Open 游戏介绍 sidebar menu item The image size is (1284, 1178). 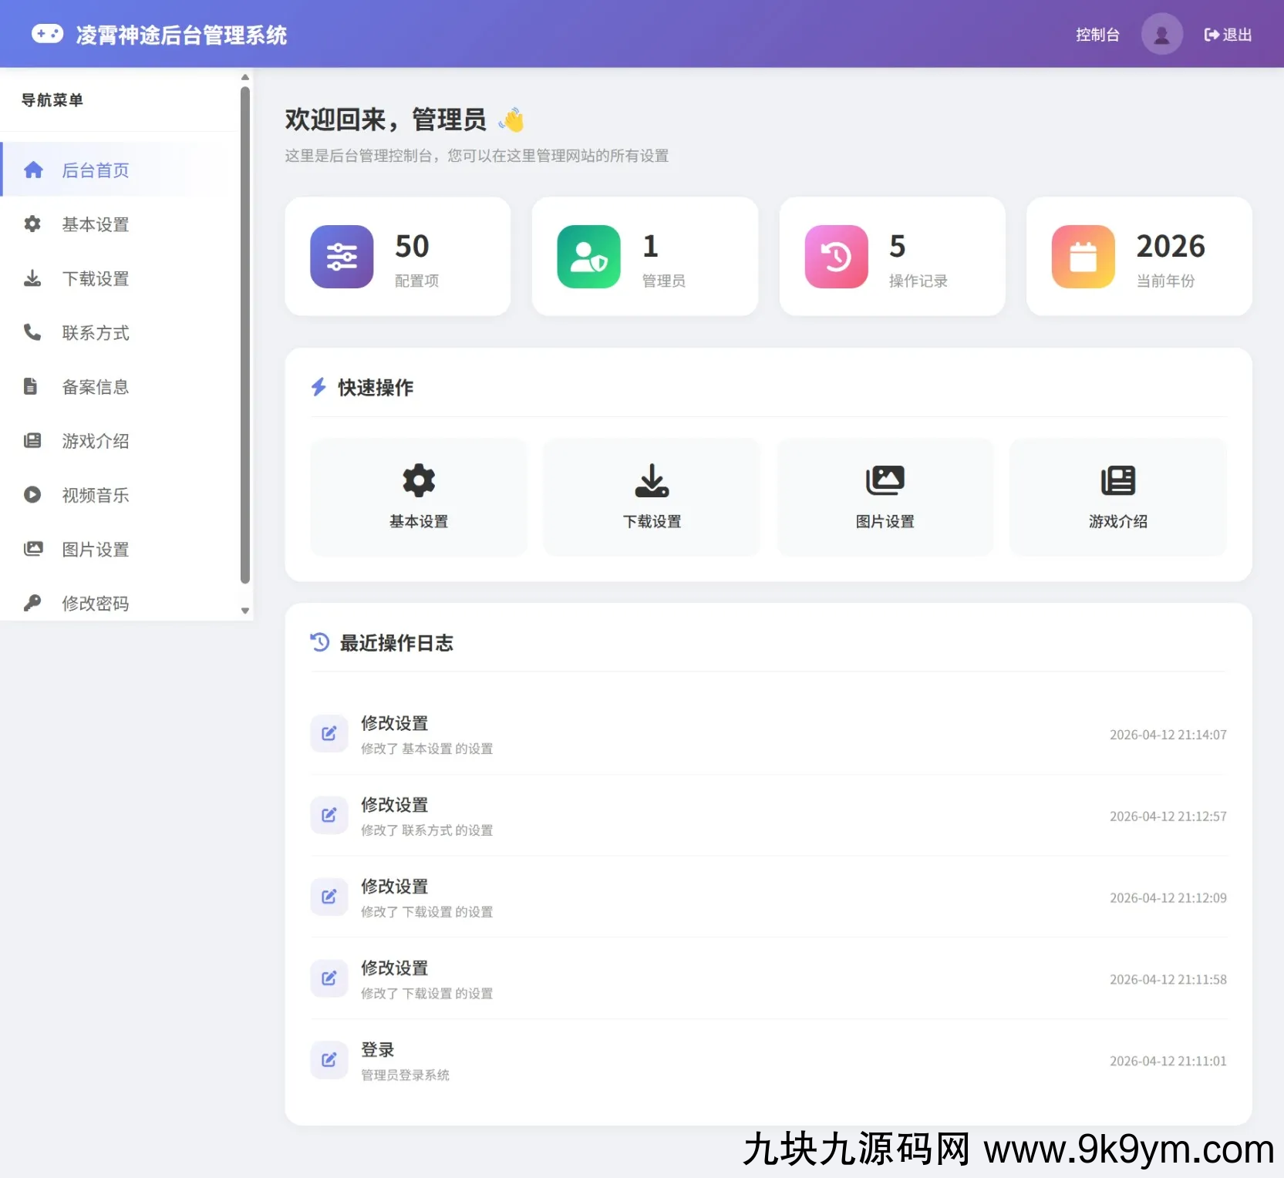click(x=95, y=441)
